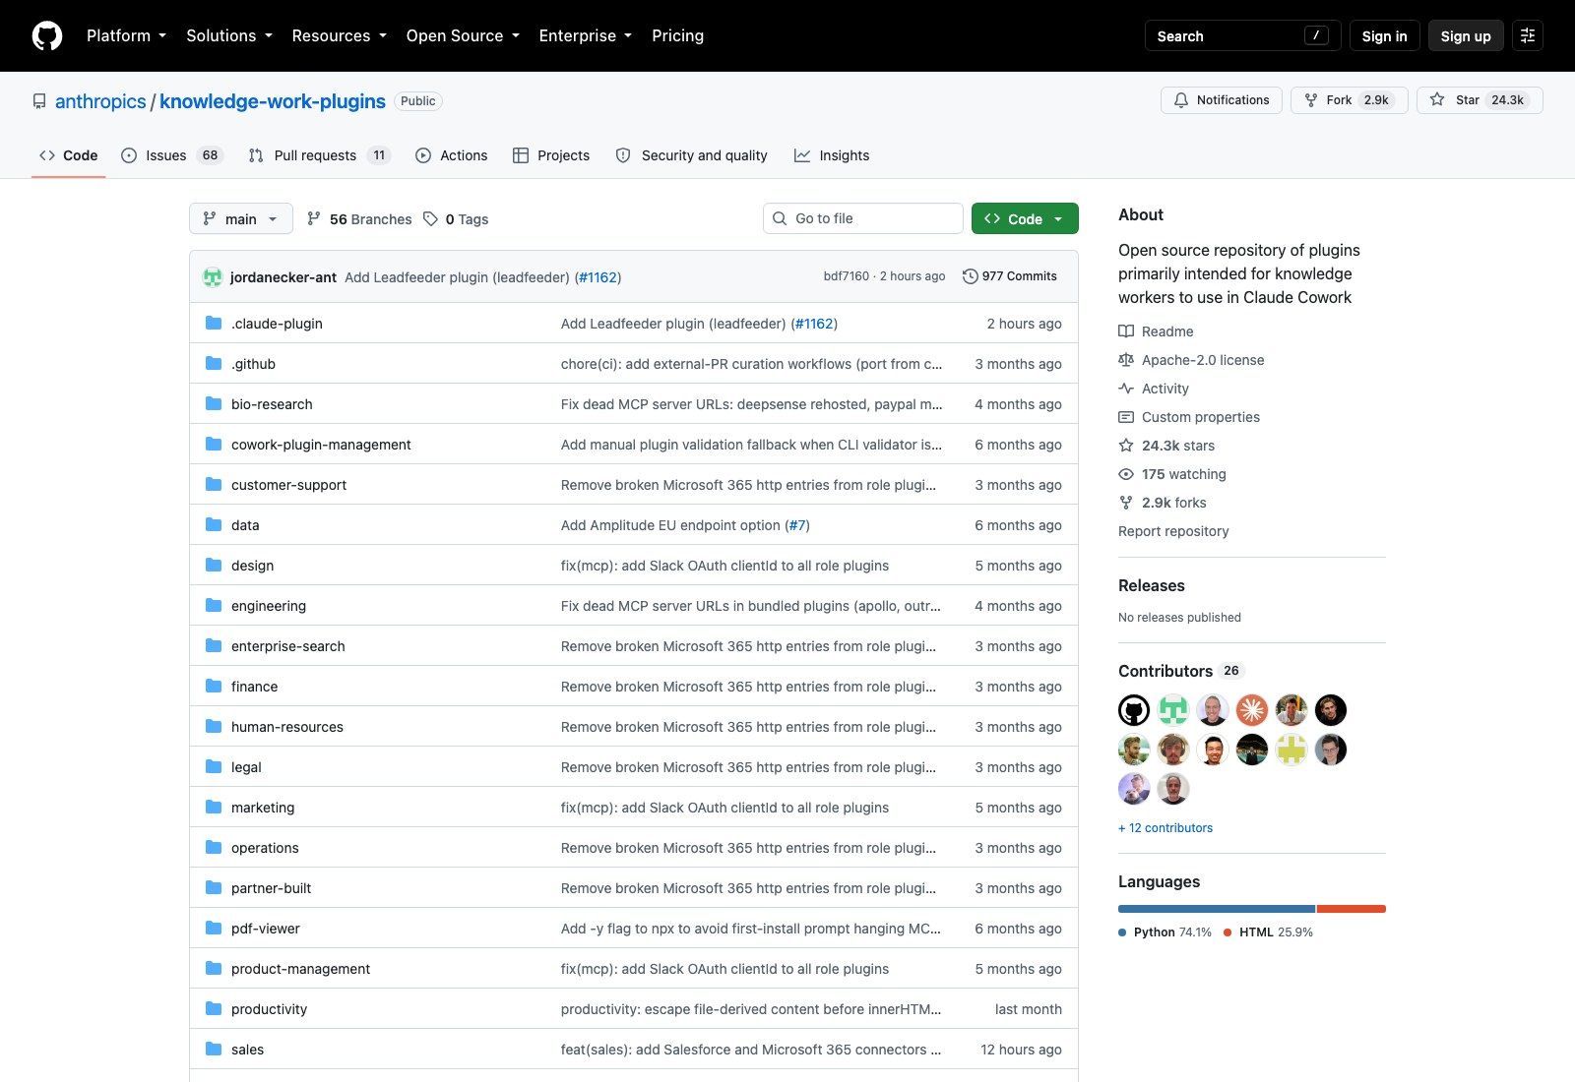This screenshot has width=1575, height=1082.
Task: Click the Python blue legend dot
Action: 1122,932
